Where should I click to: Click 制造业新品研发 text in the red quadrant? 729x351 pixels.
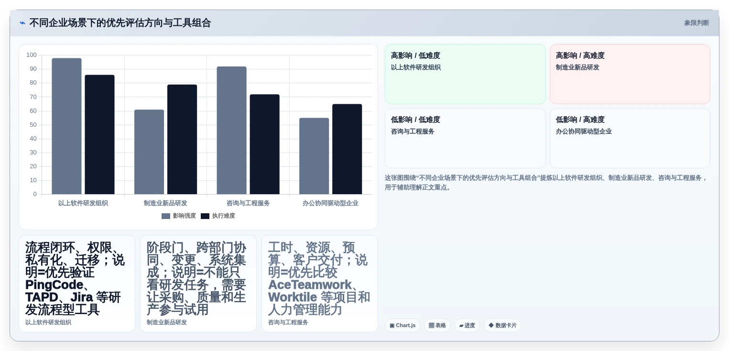577,67
